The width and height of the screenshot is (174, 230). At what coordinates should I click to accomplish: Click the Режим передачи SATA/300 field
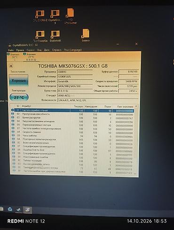pyautogui.click(x=75, y=86)
